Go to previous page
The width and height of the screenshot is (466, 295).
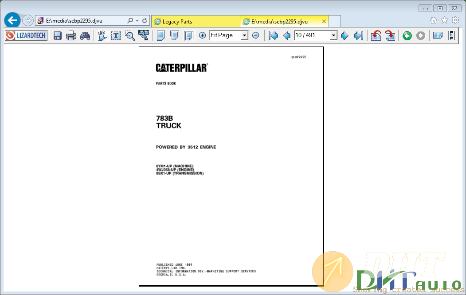(287, 36)
